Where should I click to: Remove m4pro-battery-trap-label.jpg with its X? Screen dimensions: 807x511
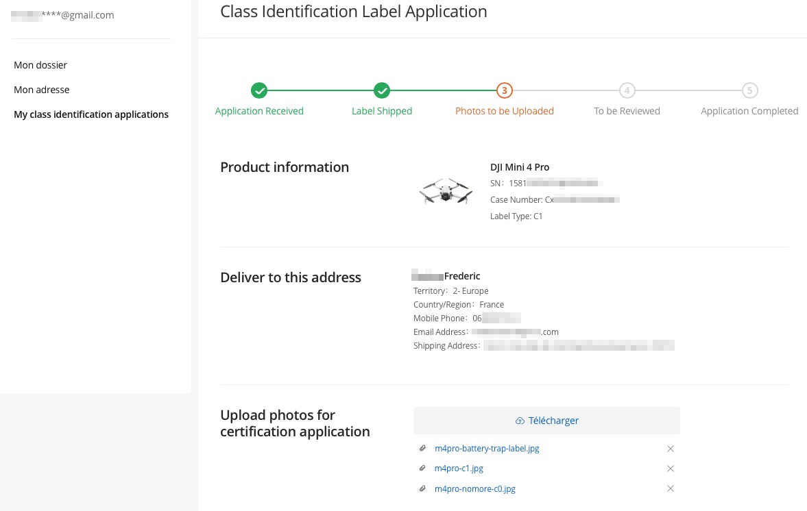(670, 449)
